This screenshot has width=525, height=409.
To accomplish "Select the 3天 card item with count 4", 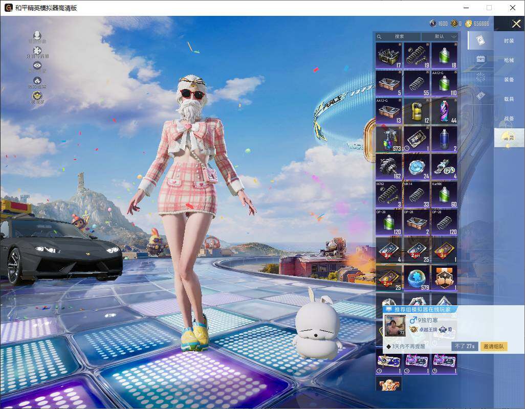I will 389,250.
